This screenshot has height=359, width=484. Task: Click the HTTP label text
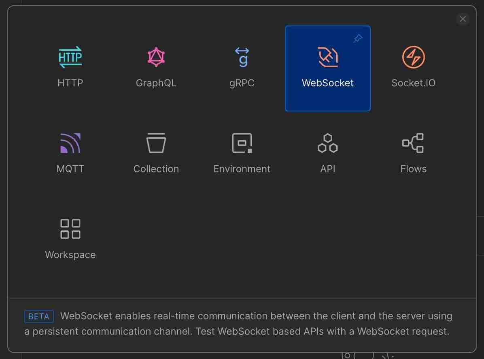tap(70, 83)
